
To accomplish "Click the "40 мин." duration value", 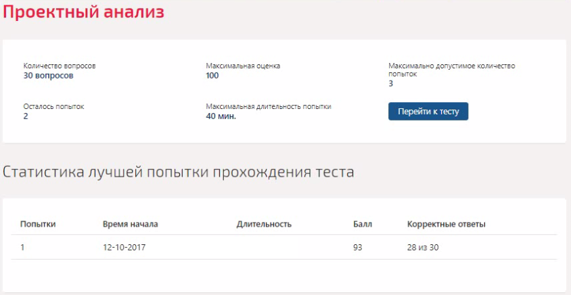I will pos(221,116).
